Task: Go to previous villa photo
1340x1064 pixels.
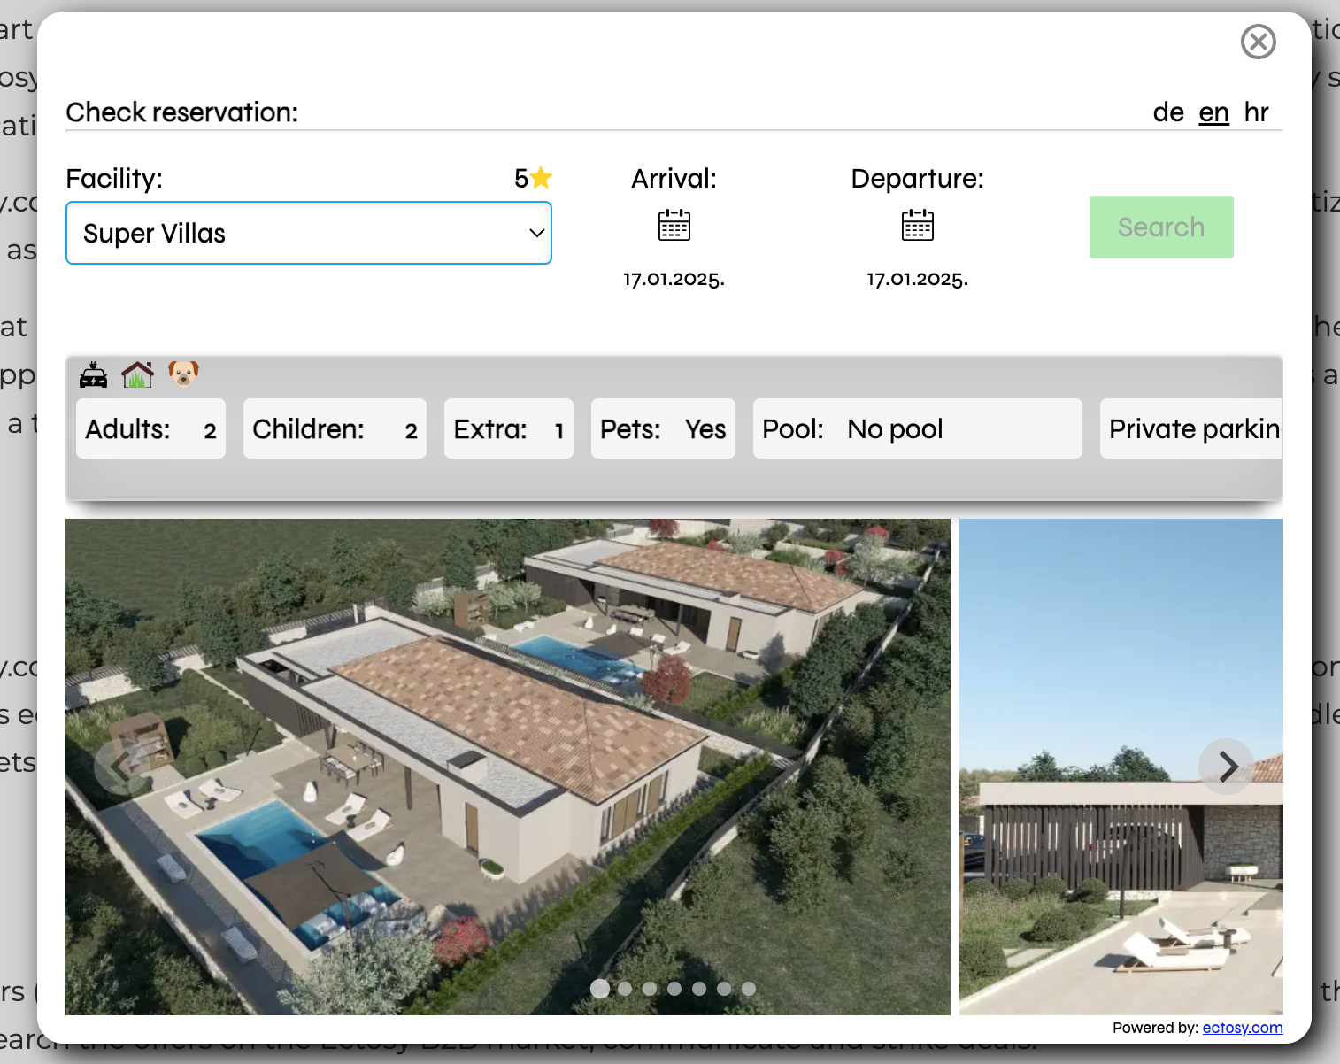Action: [x=121, y=767]
